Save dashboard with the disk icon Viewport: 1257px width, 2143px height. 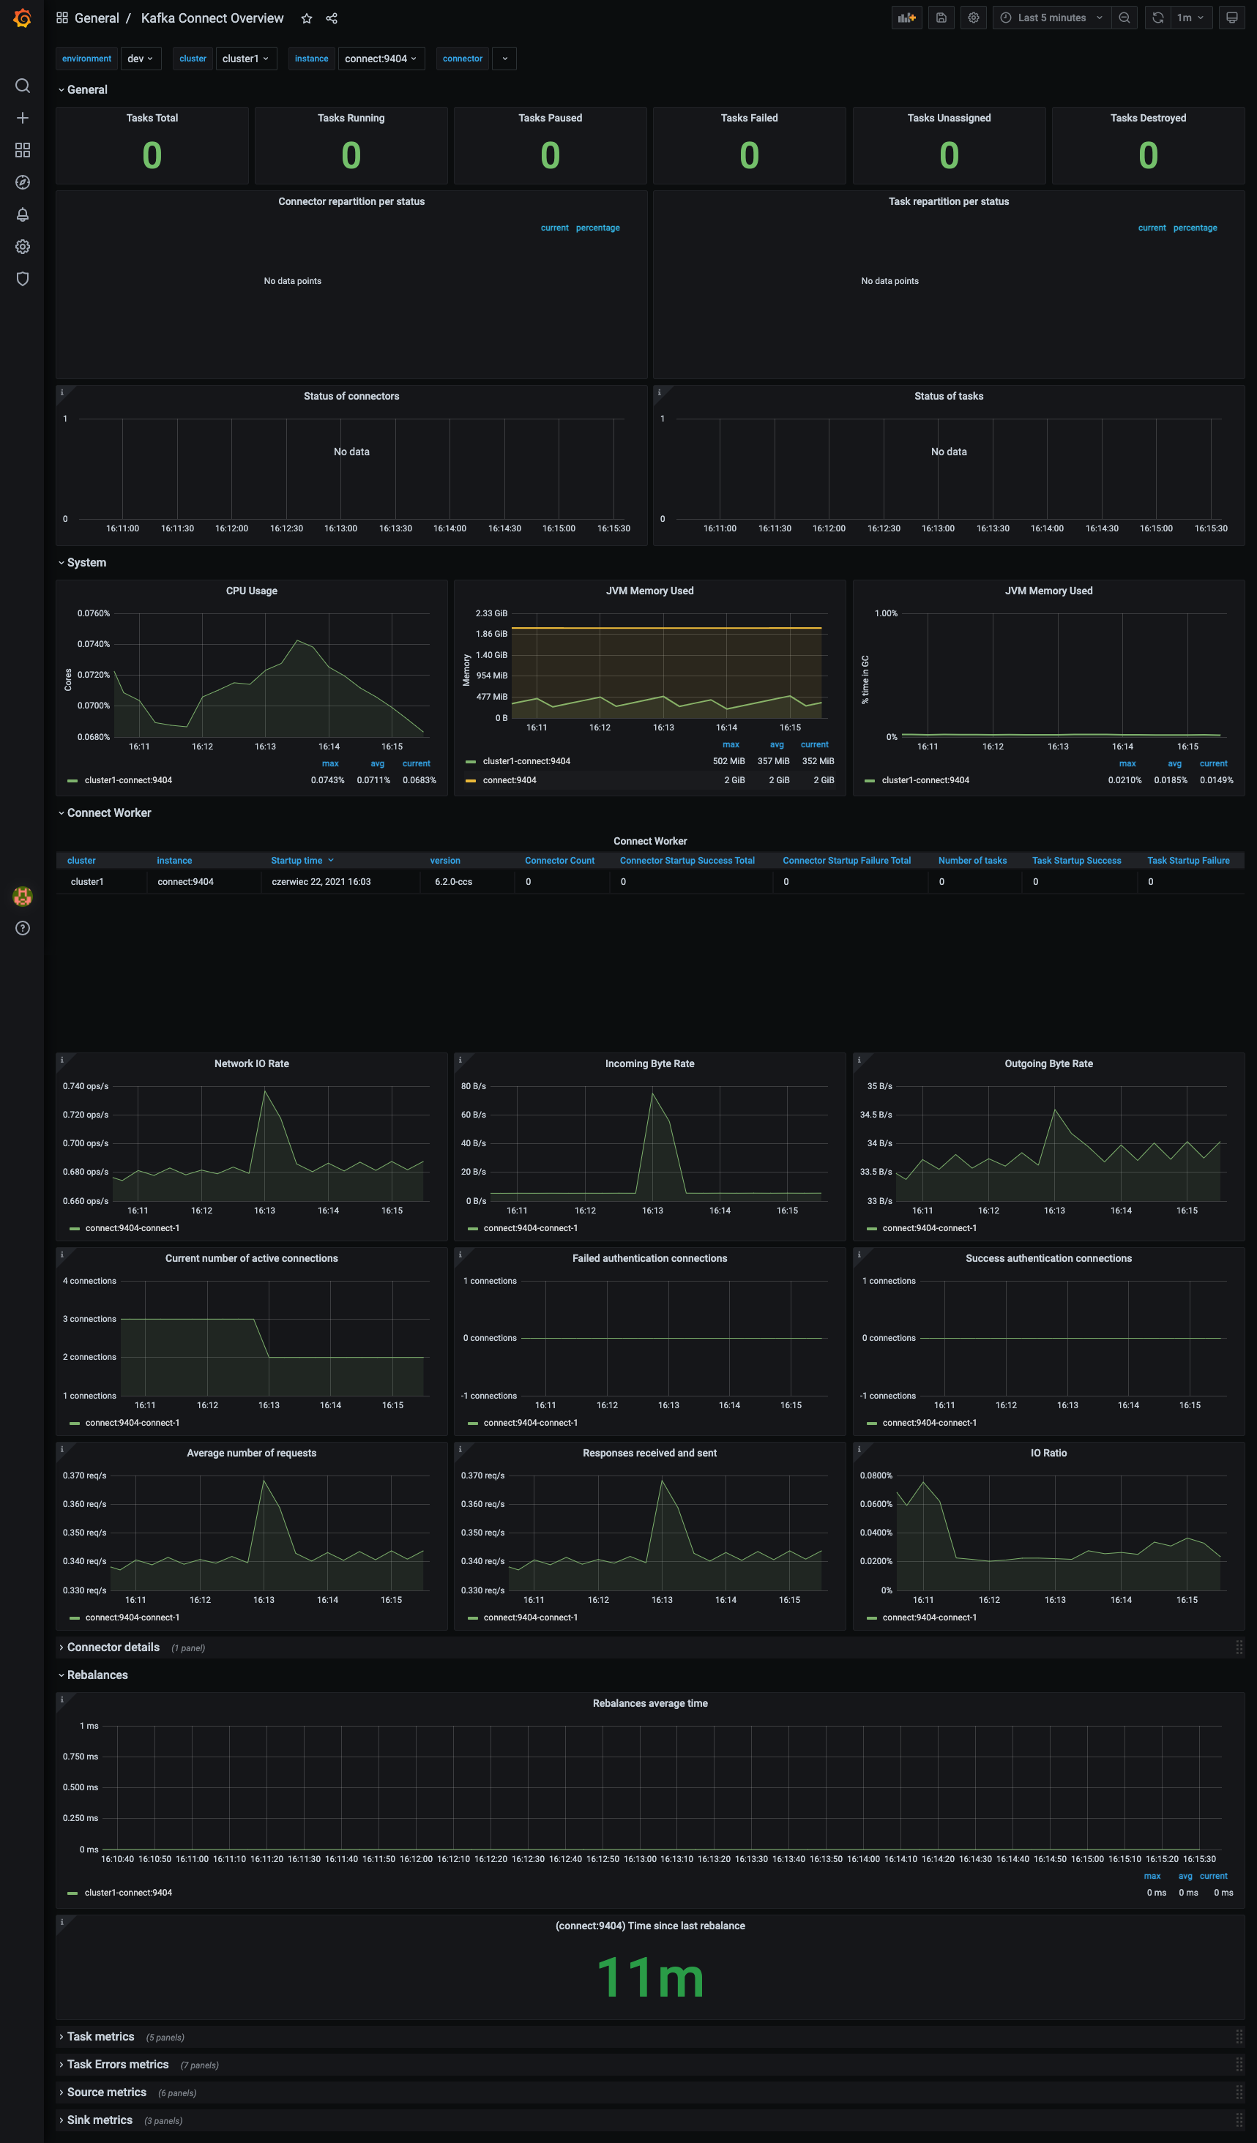(941, 18)
